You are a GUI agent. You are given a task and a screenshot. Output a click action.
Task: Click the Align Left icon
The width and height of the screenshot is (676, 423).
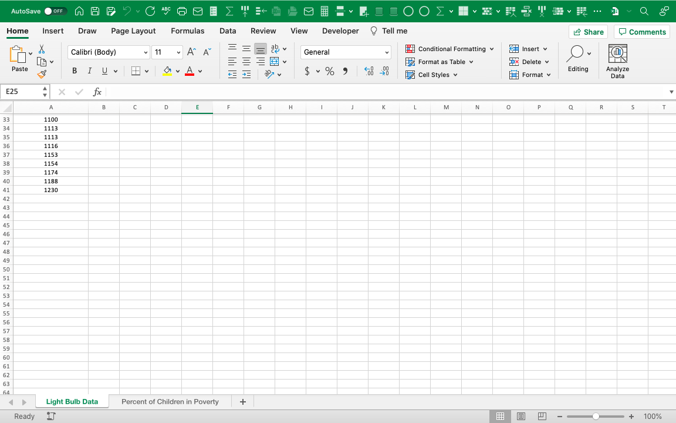tap(232, 62)
